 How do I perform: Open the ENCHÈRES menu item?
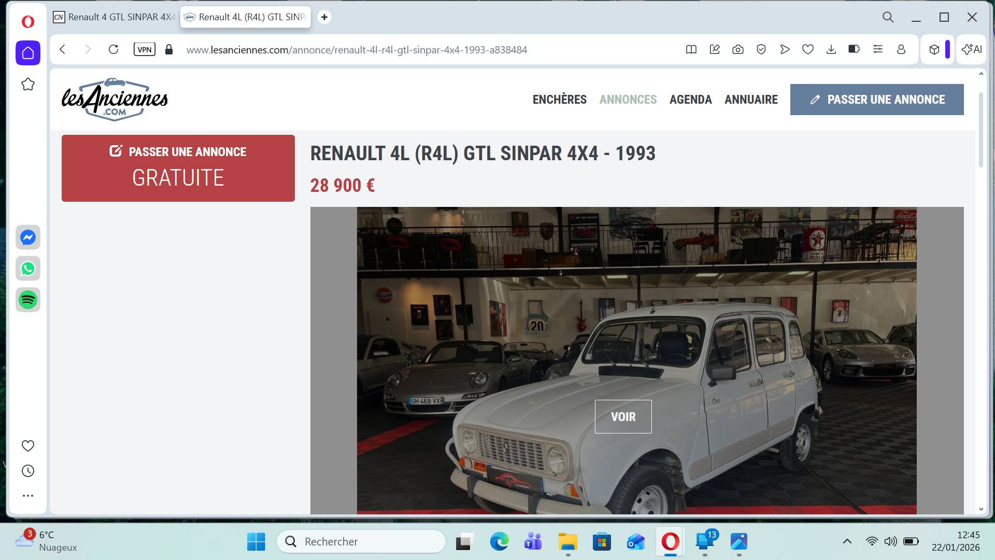pyautogui.click(x=559, y=100)
